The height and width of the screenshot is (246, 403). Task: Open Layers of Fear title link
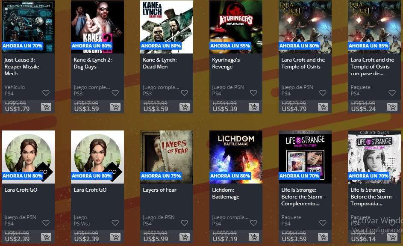coord(159,190)
